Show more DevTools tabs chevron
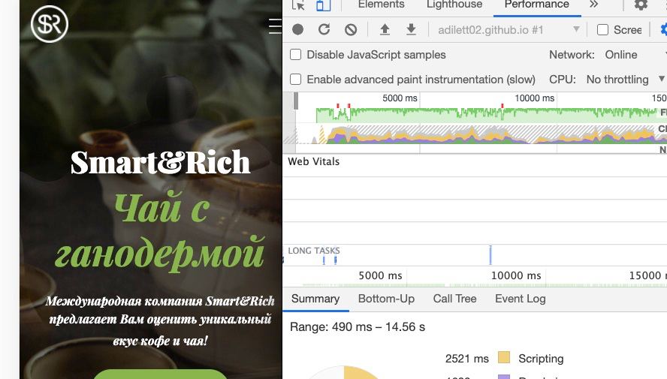Image resolution: width=667 pixels, height=379 pixels. coord(594,5)
